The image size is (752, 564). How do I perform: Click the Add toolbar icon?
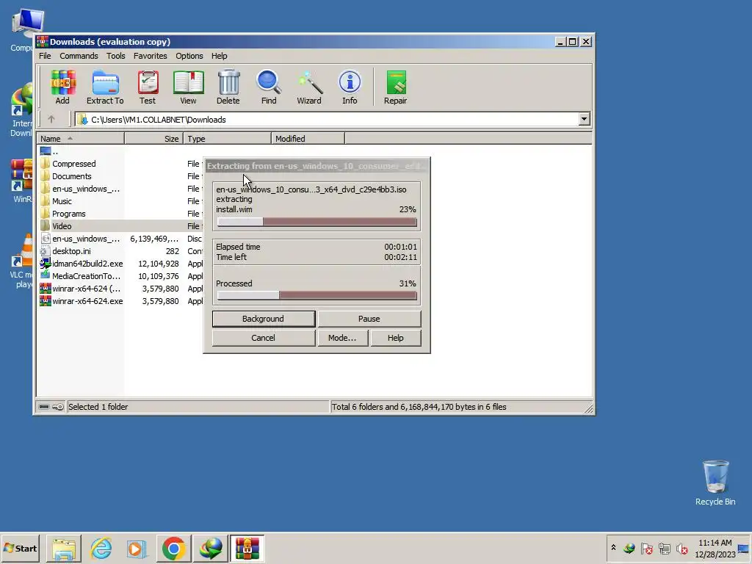coord(62,87)
